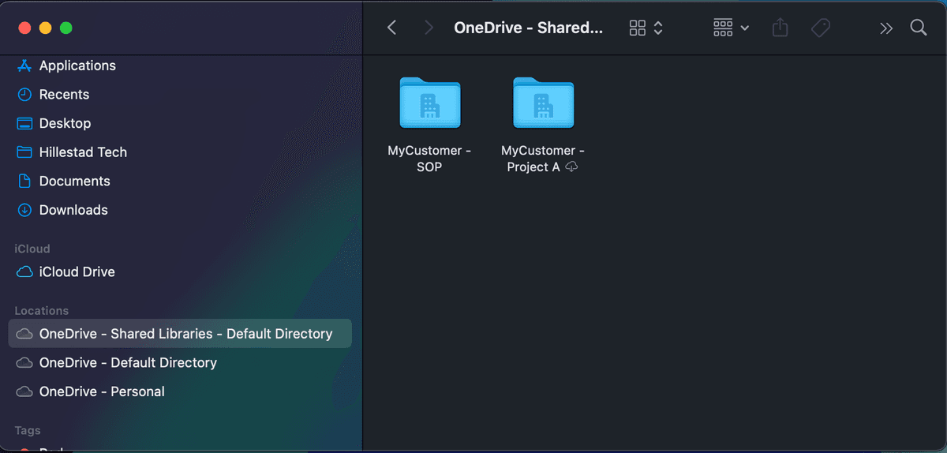
Task: Open the MyCustomer - SOP folder
Action: [429, 103]
